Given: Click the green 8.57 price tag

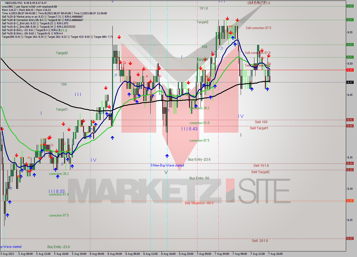Looking at the screenshot, I should click(x=350, y=20).
